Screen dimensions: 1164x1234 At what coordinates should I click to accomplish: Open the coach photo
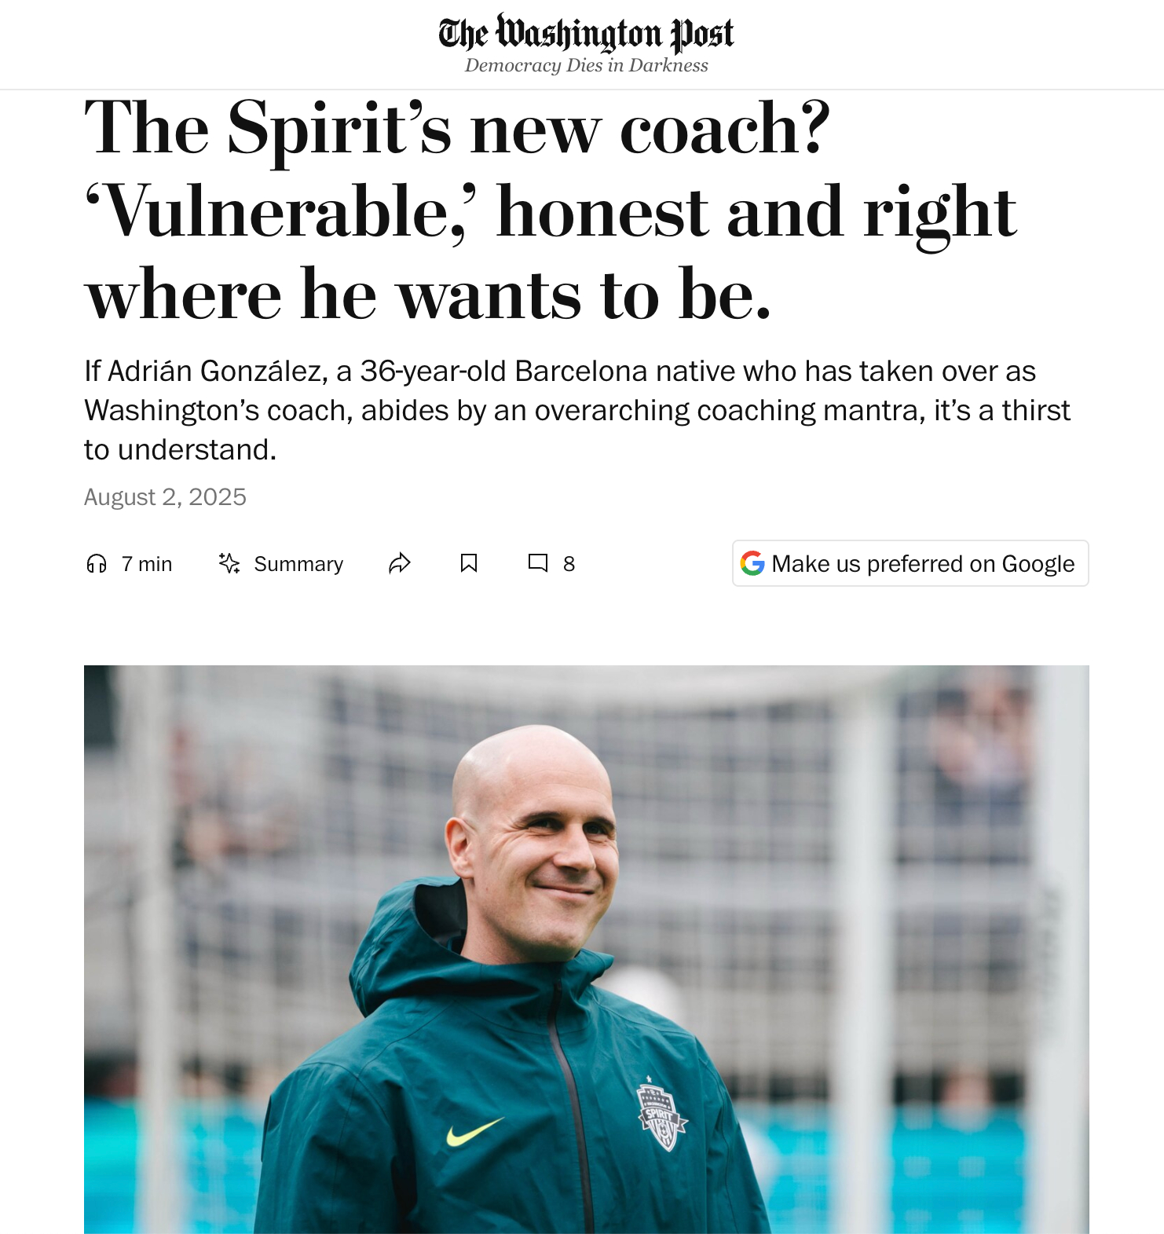pyautogui.click(x=586, y=949)
